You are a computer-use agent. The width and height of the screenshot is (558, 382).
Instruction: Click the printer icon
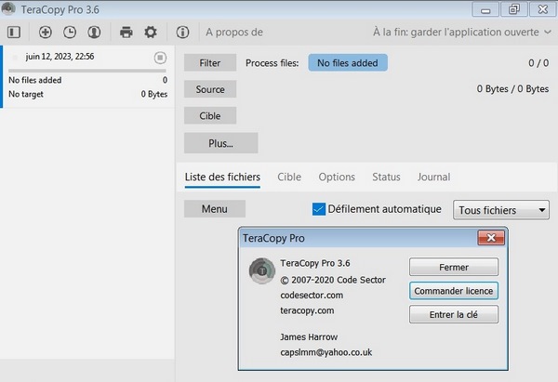[x=126, y=33]
